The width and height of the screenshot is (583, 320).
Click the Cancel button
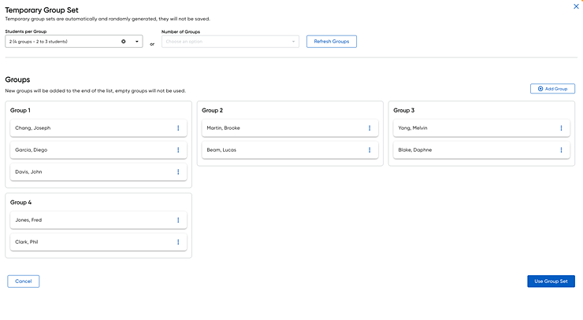click(x=24, y=281)
